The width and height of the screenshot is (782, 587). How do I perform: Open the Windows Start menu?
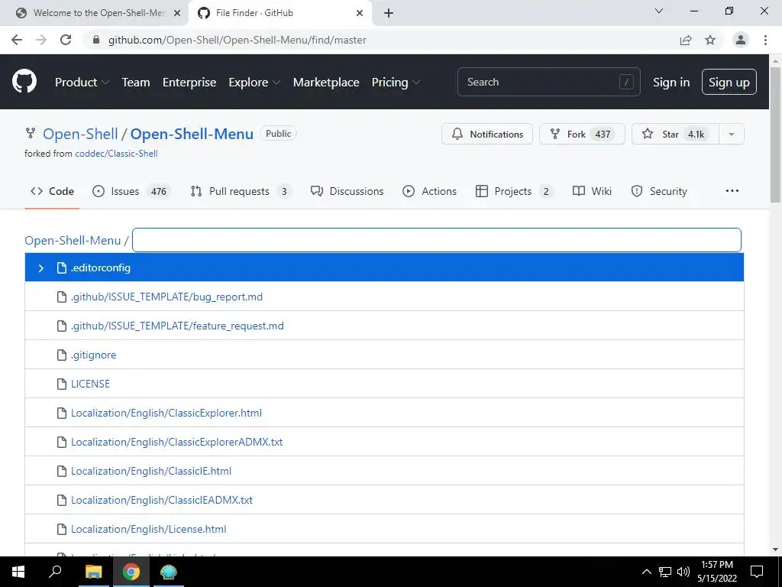[18, 572]
